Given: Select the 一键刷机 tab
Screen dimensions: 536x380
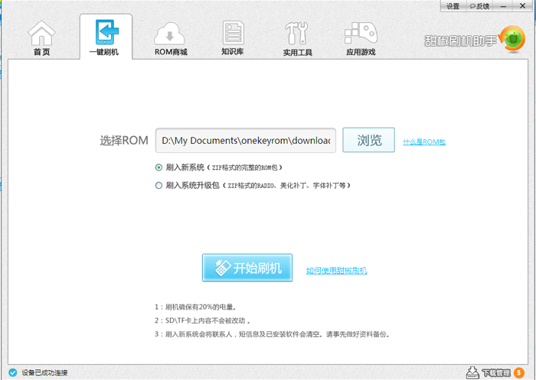Looking at the screenshot, I should [x=106, y=37].
